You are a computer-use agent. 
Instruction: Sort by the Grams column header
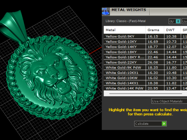coord(155,30)
